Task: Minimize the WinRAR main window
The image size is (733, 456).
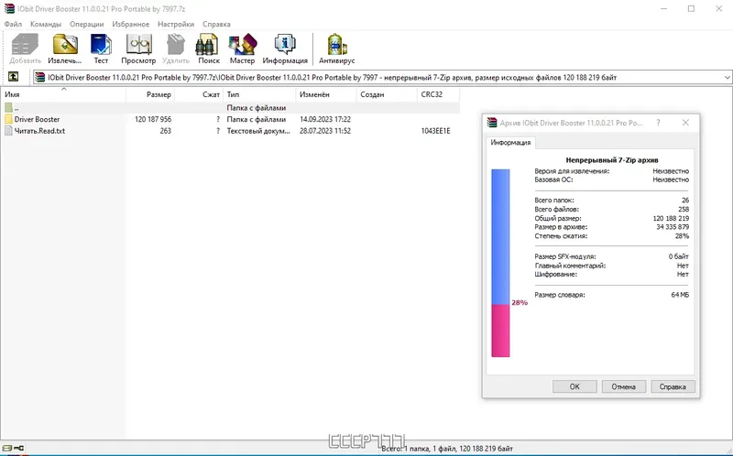Action: click(x=663, y=8)
